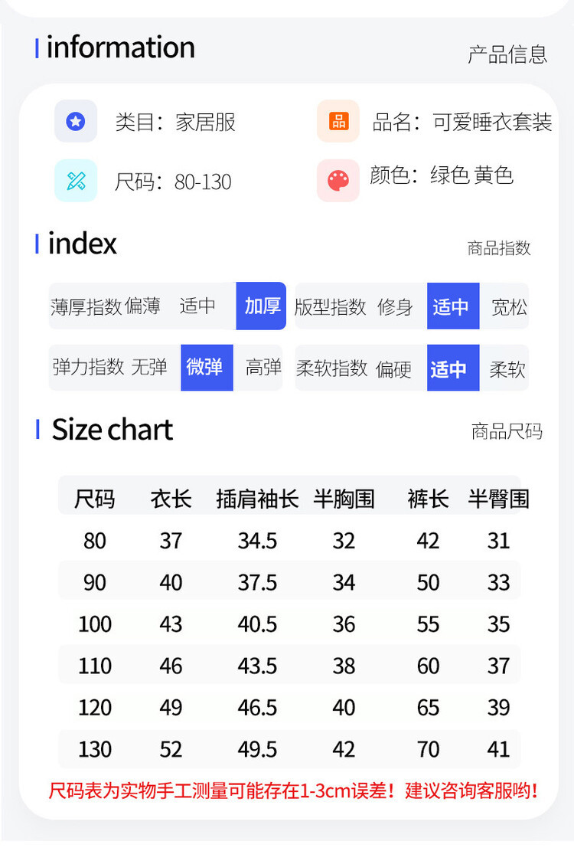Select 适中 in the thickness index
Screen dimensions: 574x851
(x=197, y=306)
